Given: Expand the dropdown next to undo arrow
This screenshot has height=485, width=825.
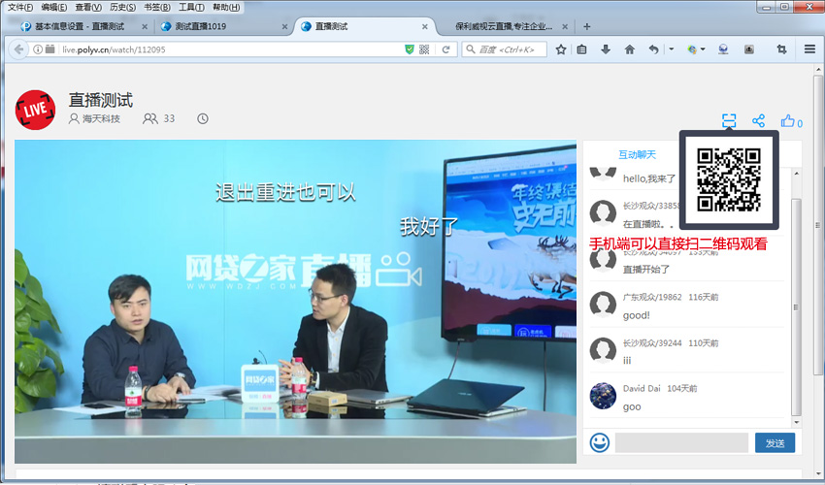Looking at the screenshot, I should [672, 49].
